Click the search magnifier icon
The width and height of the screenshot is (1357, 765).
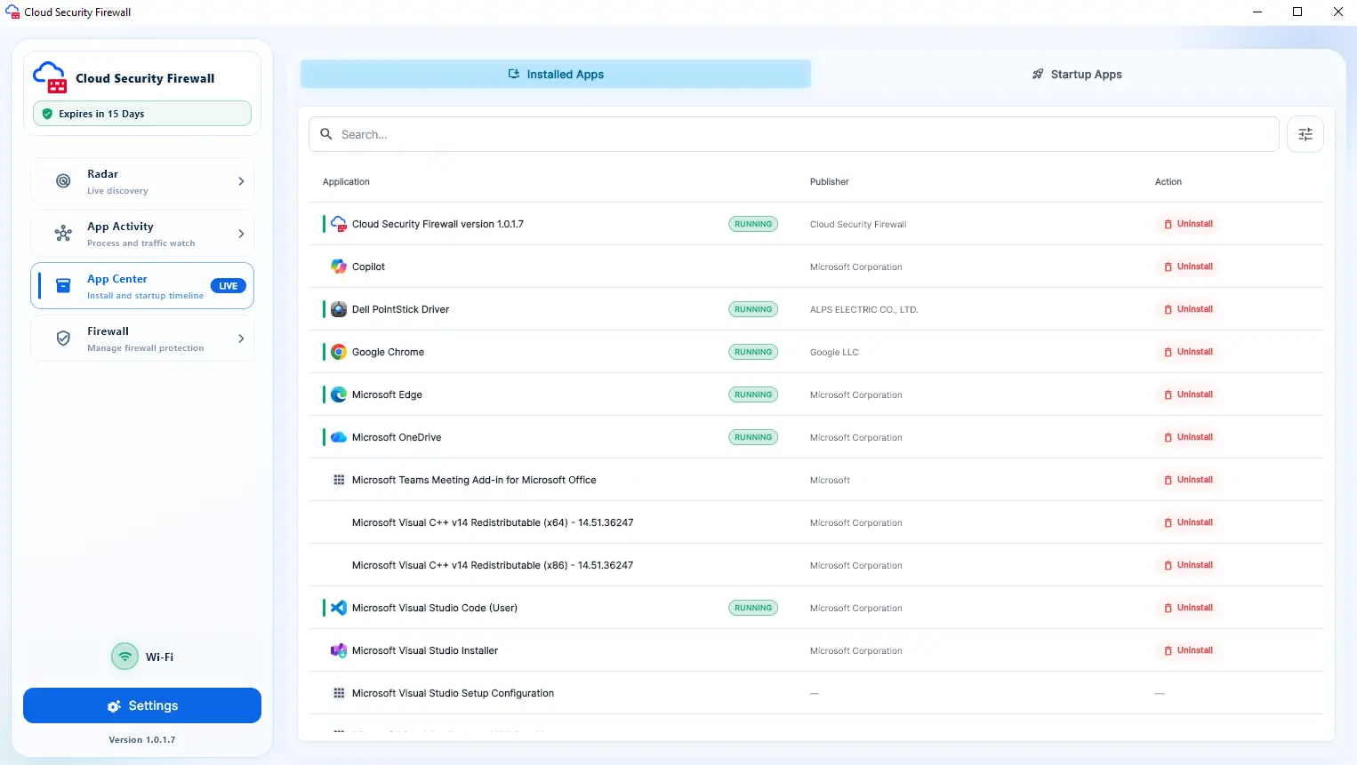click(x=326, y=134)
